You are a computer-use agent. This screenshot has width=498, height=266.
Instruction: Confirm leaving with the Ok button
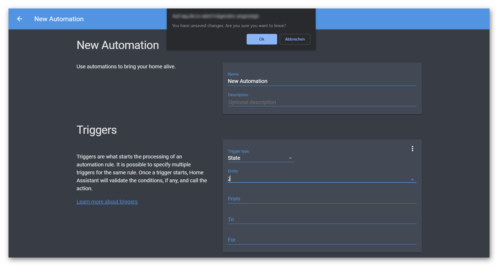[262, 39]
